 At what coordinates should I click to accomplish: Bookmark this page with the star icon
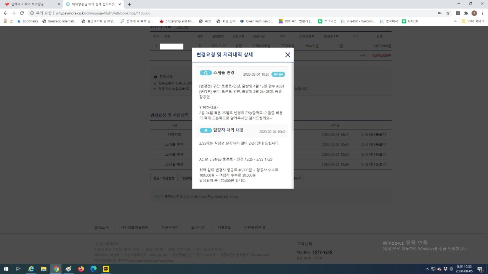(x=448, y=13)
